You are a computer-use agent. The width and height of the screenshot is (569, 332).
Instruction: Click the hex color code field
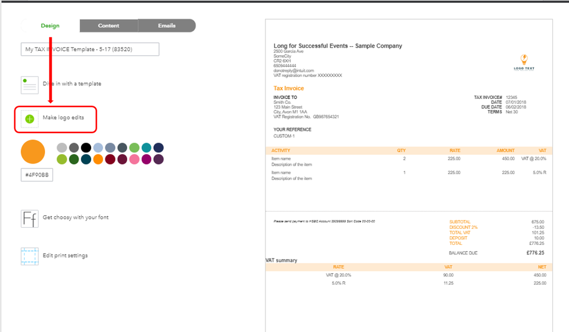click(x=37, y=175)
